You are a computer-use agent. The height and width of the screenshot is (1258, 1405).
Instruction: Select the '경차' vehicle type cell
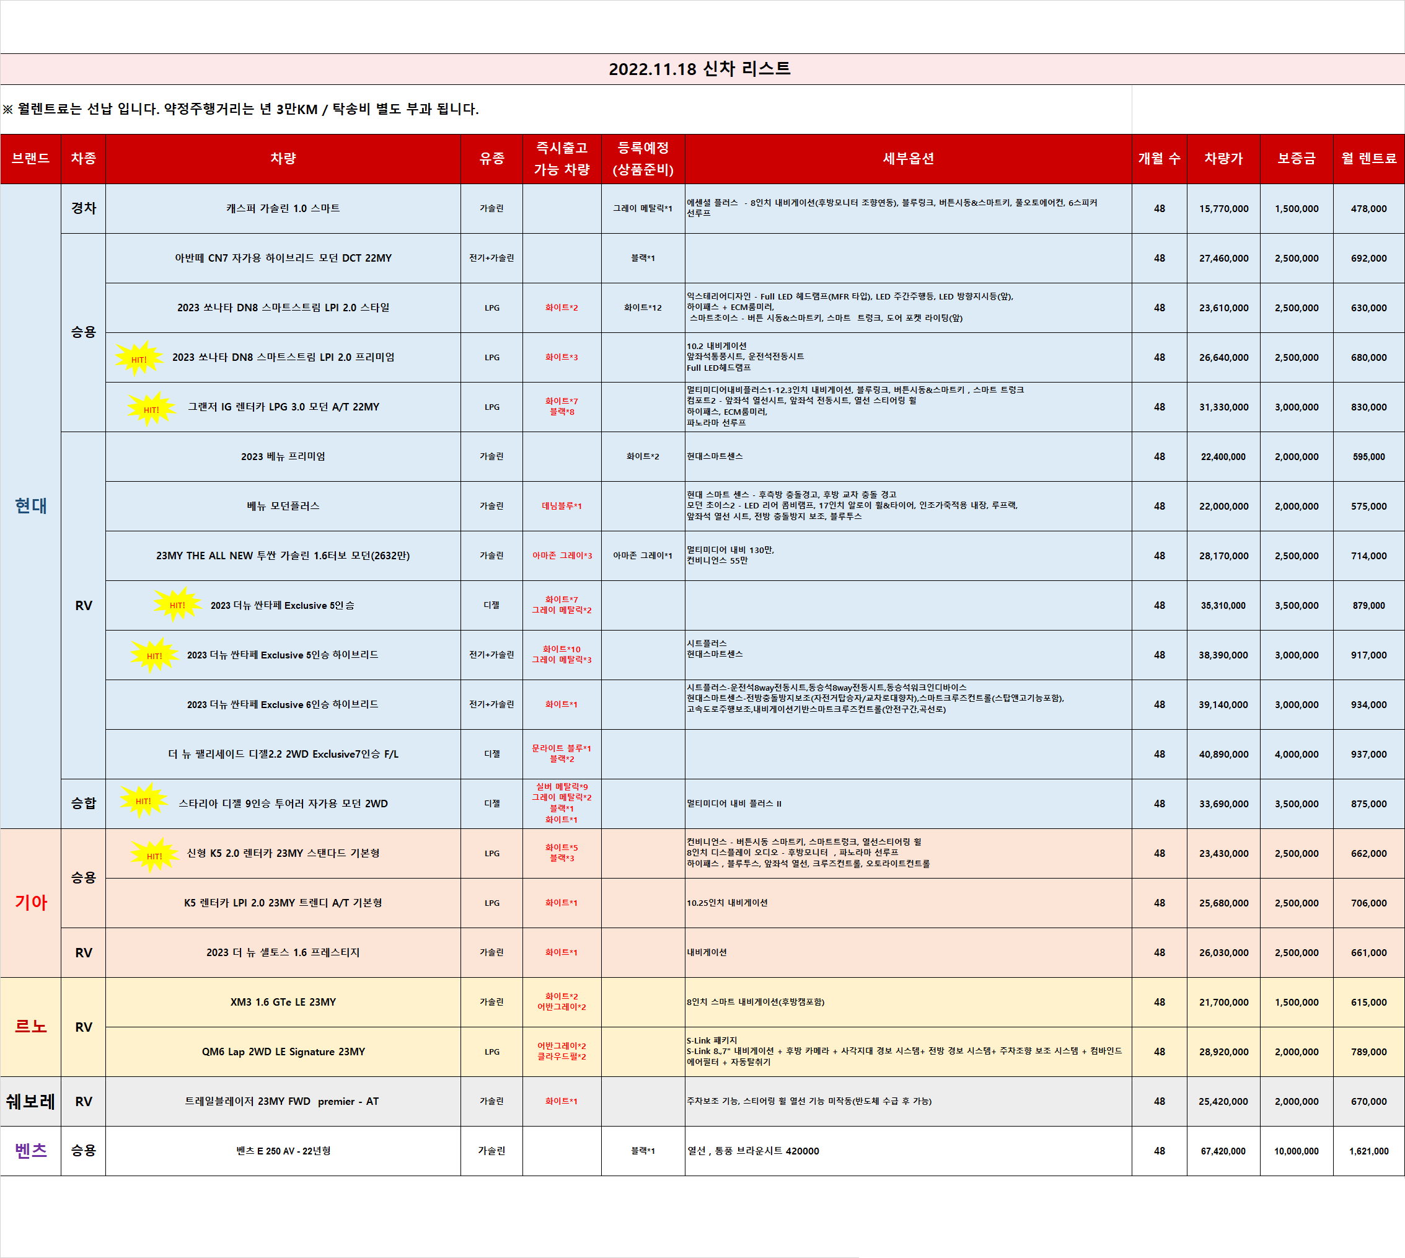pyautogui.click(x=84, y=209)
